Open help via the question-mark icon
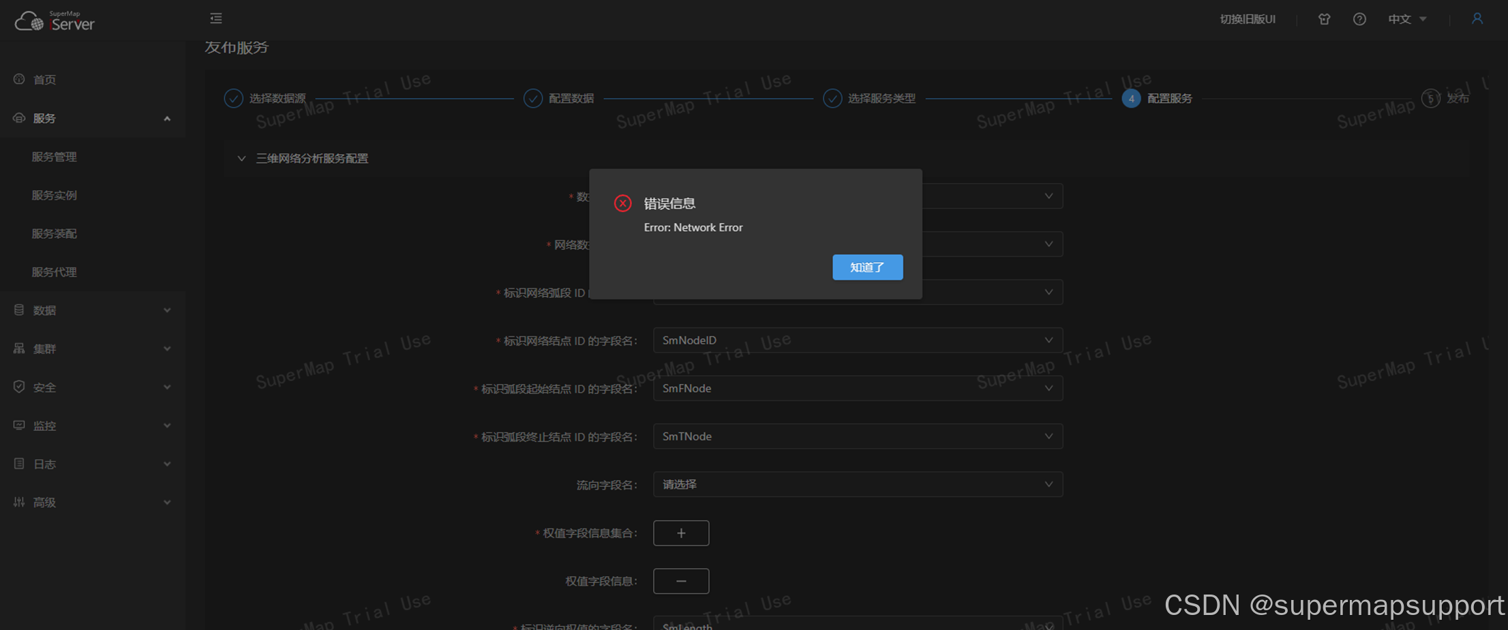 pyautogui.click(x=1359, y=19)
